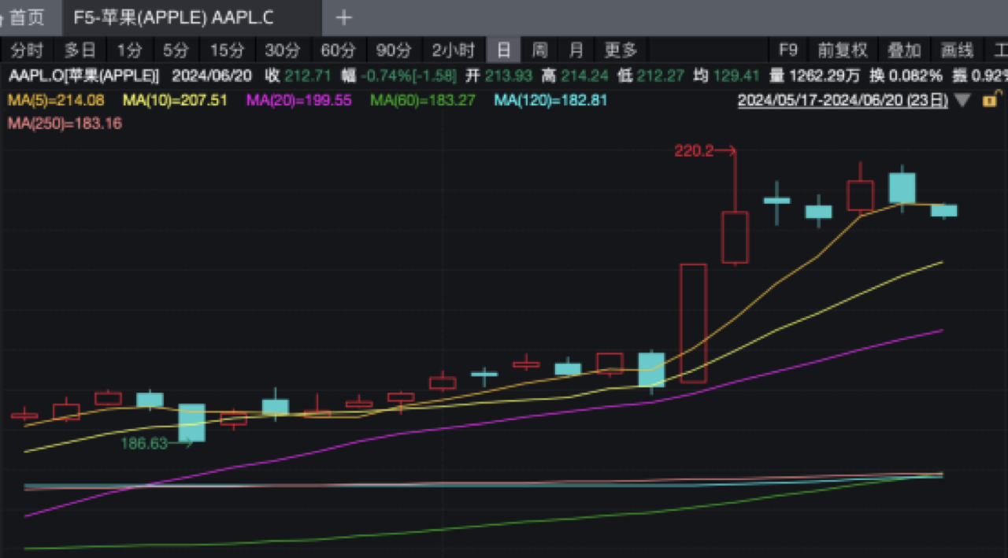The height and width of the screenshot is (558, 1008).
Task: Select the 60分 interval
Action: tap(338, 50)
